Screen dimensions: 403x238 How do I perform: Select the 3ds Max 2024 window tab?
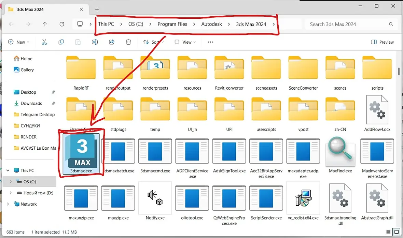point(46,10)
